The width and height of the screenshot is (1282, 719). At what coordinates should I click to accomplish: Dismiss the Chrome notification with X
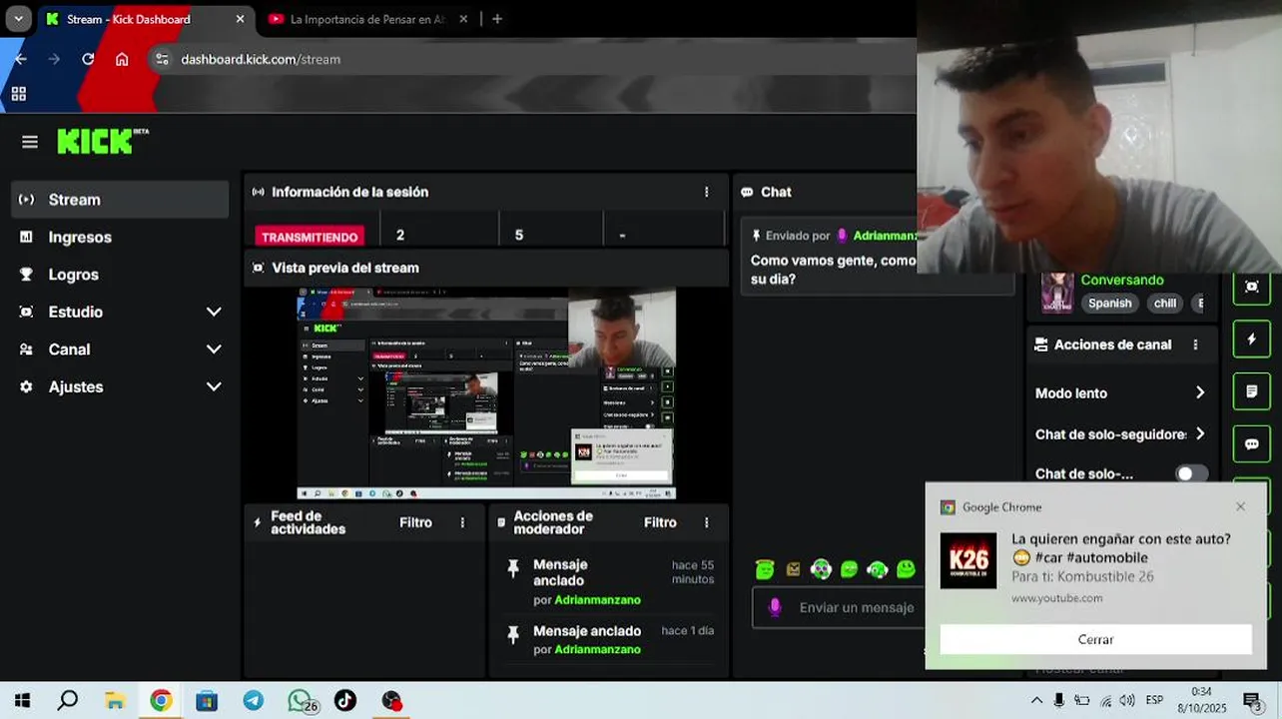(1240, 506)
